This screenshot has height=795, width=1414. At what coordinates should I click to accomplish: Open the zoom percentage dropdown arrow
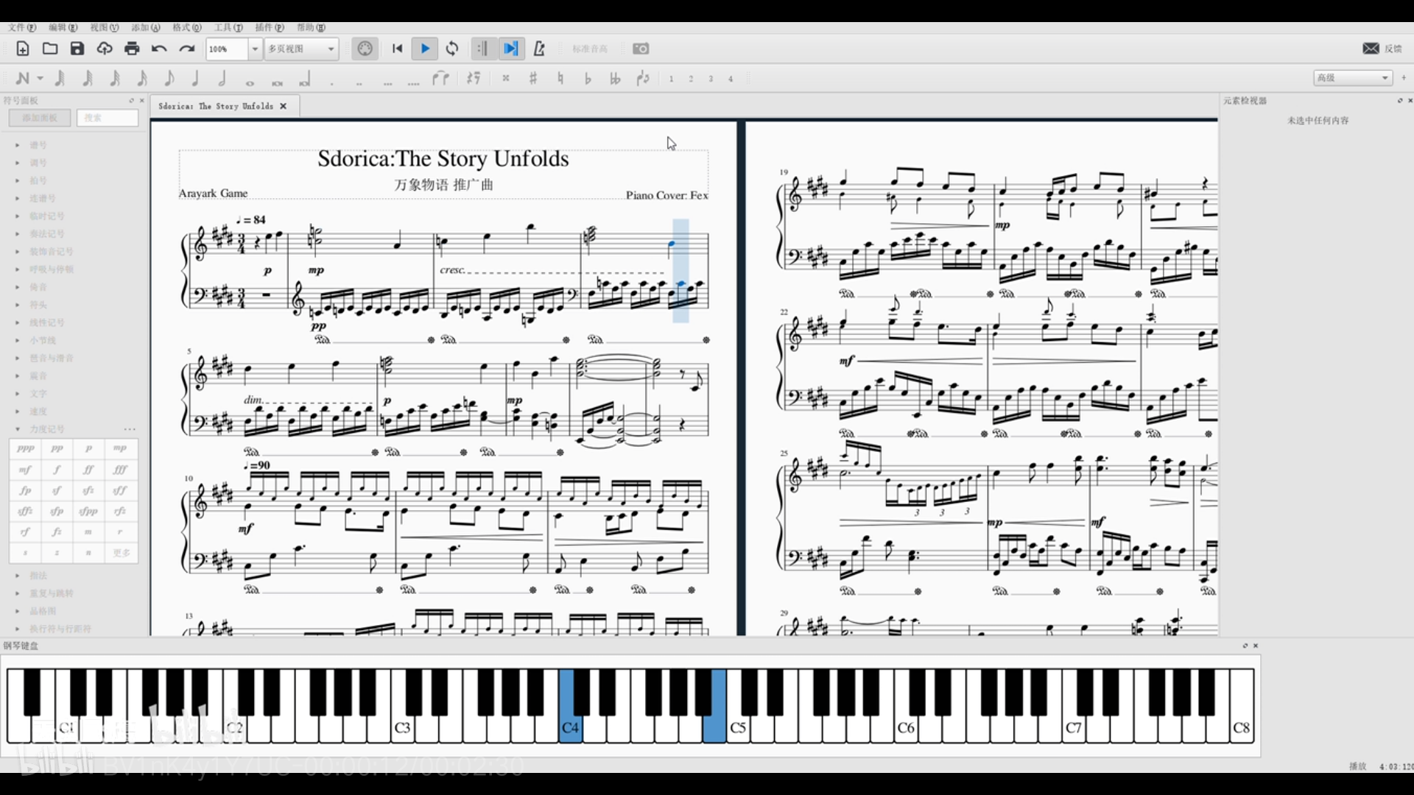click(x=255, y=49)
